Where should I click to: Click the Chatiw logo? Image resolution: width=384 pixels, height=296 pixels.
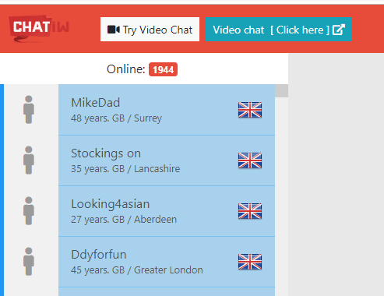[39, 29]
